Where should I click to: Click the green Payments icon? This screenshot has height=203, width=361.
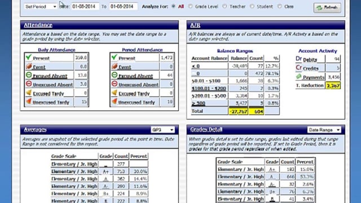tap(298, 77)
